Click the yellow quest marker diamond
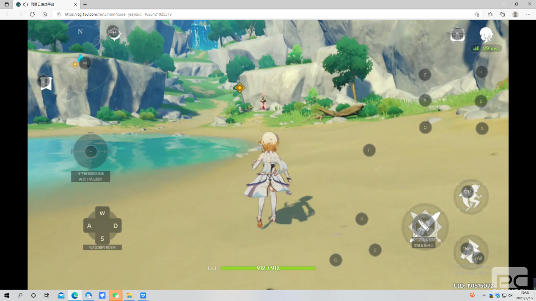Screen dimensions: 536x301 [x=239, y=88]
